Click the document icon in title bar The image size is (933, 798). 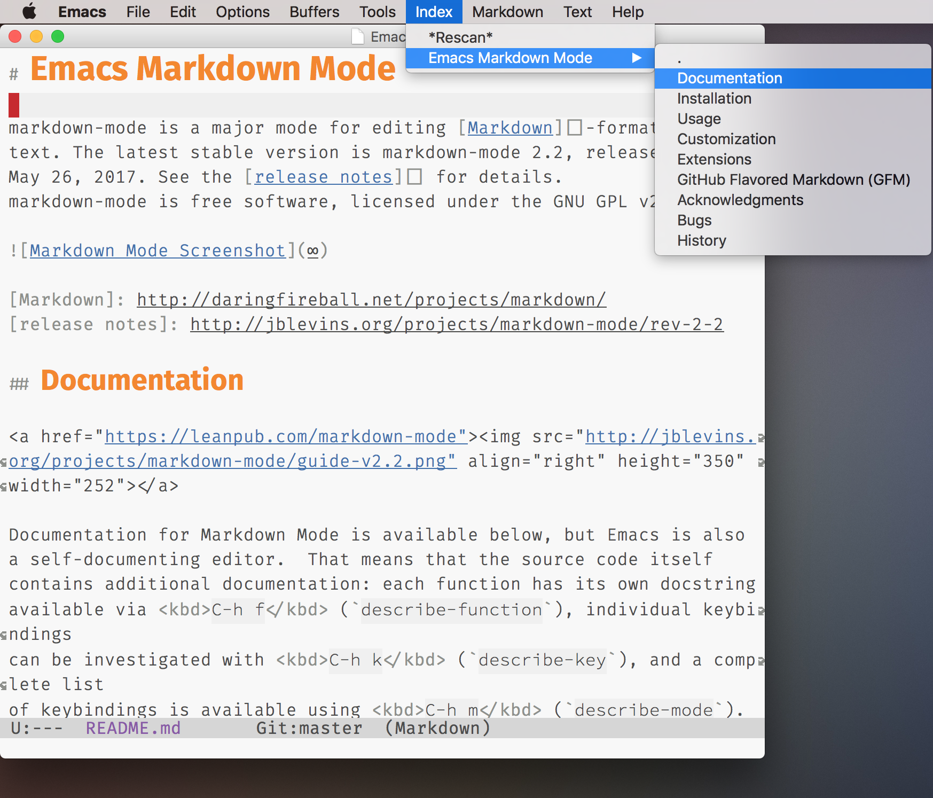coord(358,36)
